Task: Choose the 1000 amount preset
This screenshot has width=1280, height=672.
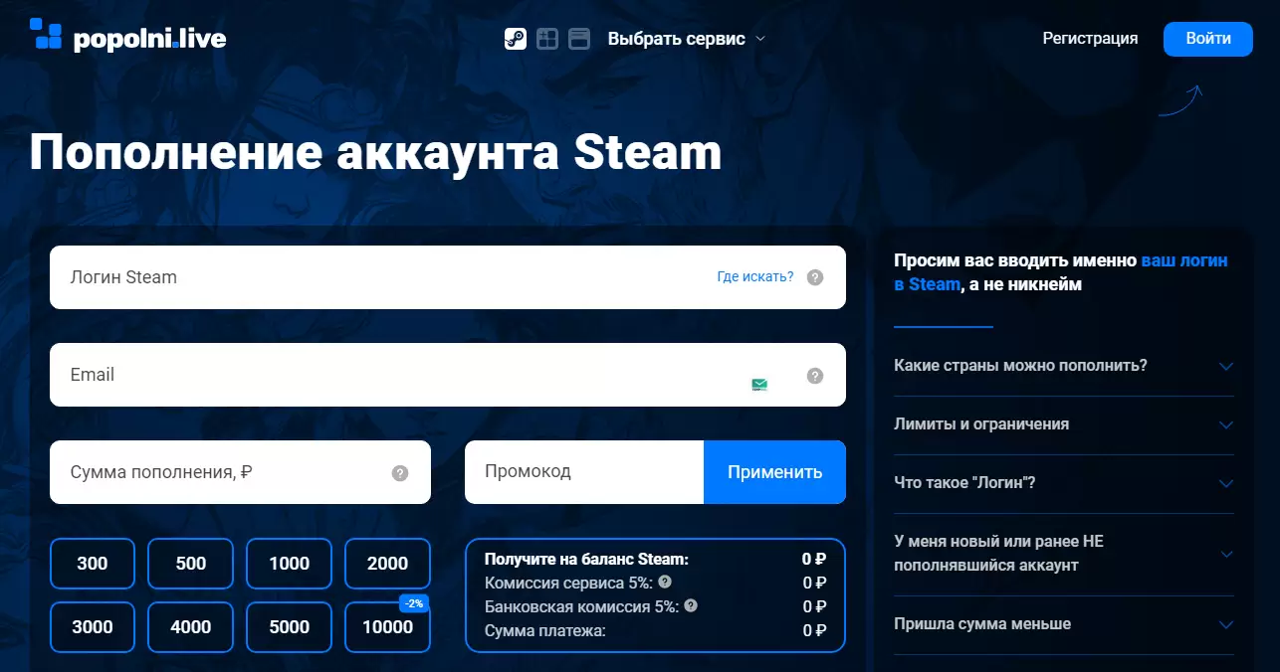Action: click(290, 564)
